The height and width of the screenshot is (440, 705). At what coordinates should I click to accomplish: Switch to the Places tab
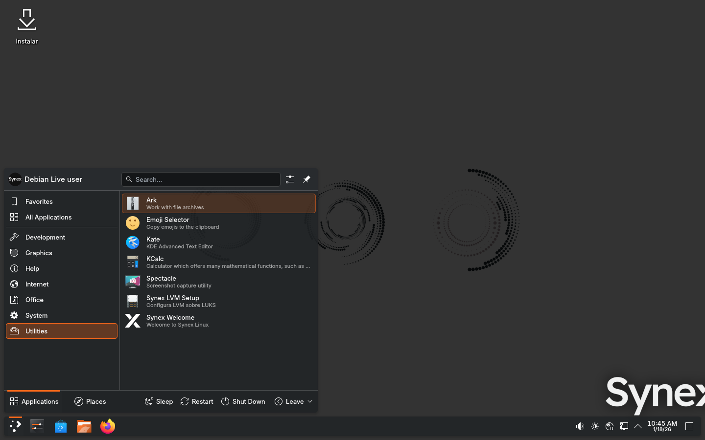pyautogui.click(x=90, y=401)
